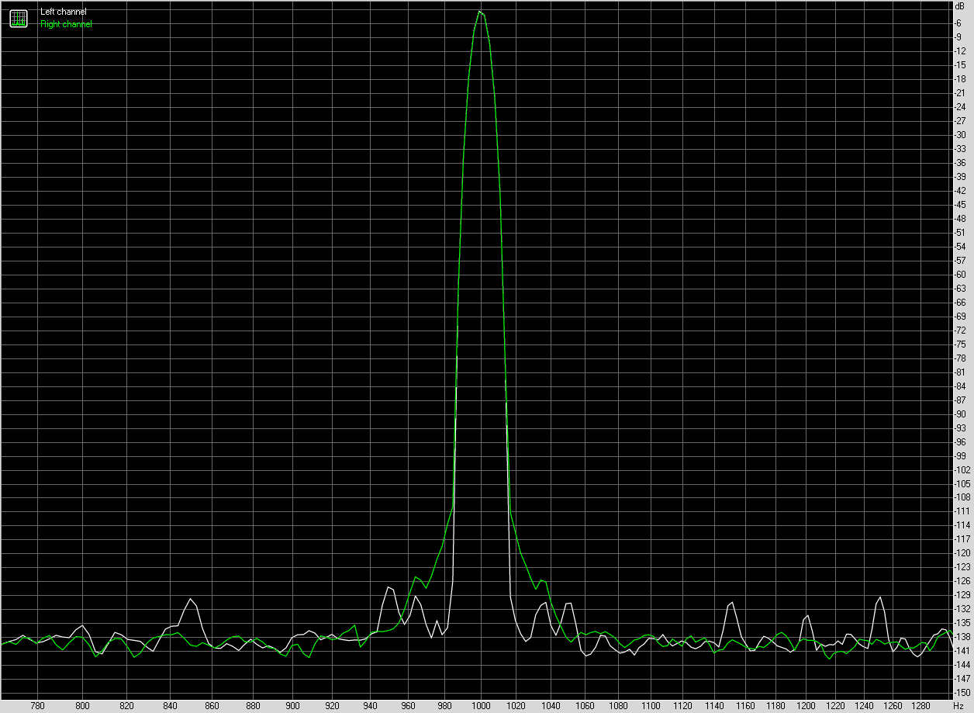Click the -90 dB axis label

click(x=960, y=414)
